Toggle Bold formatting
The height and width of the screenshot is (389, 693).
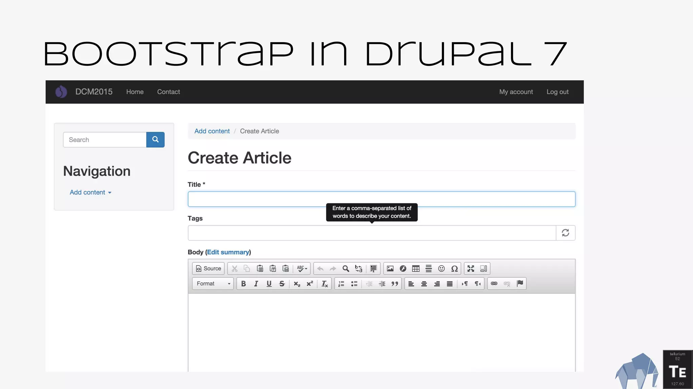[243, 284]
